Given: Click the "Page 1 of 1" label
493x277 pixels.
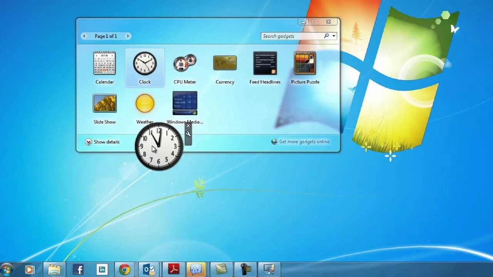Looking at the screenshot, I should click(106, 36).
